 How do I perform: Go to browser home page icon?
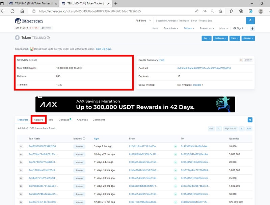point(22,11)
